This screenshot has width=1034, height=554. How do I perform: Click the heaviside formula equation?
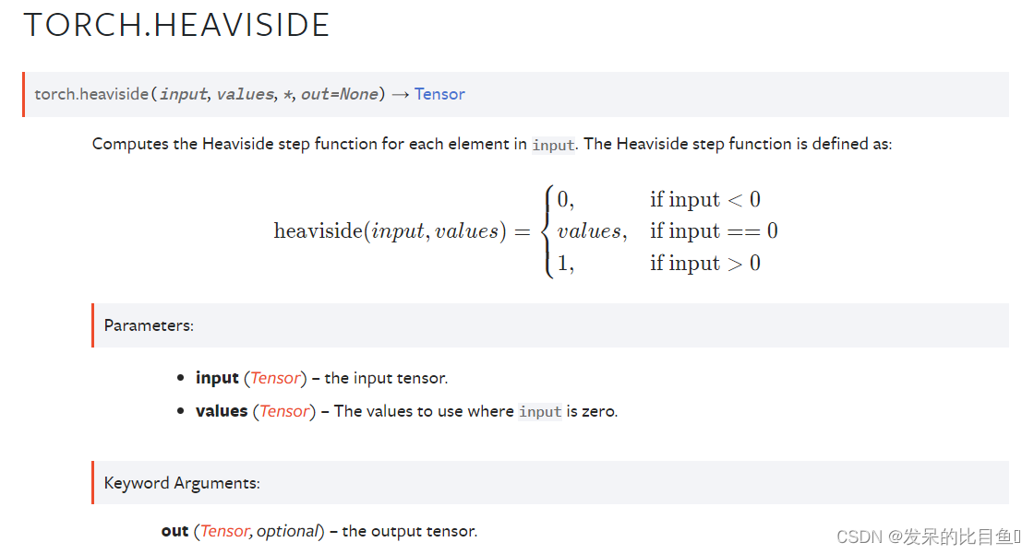[525, 231]
